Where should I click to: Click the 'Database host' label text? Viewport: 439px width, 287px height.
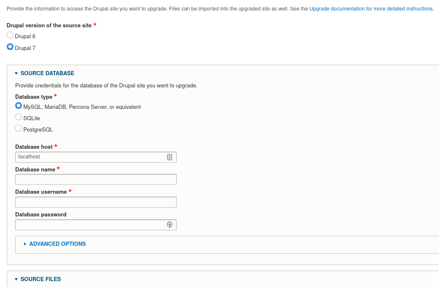pyautogui.click(x=34, y=147)
